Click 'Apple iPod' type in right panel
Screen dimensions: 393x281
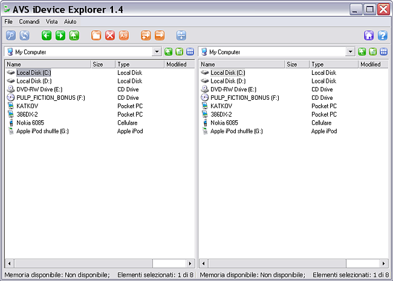324,131
